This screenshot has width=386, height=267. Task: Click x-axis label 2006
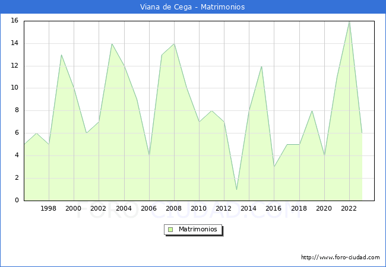click(x=148, y=208)
